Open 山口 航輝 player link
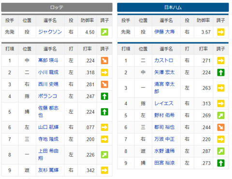The width and height of the screenshot is (232, 179). click(x=48, y=127)
